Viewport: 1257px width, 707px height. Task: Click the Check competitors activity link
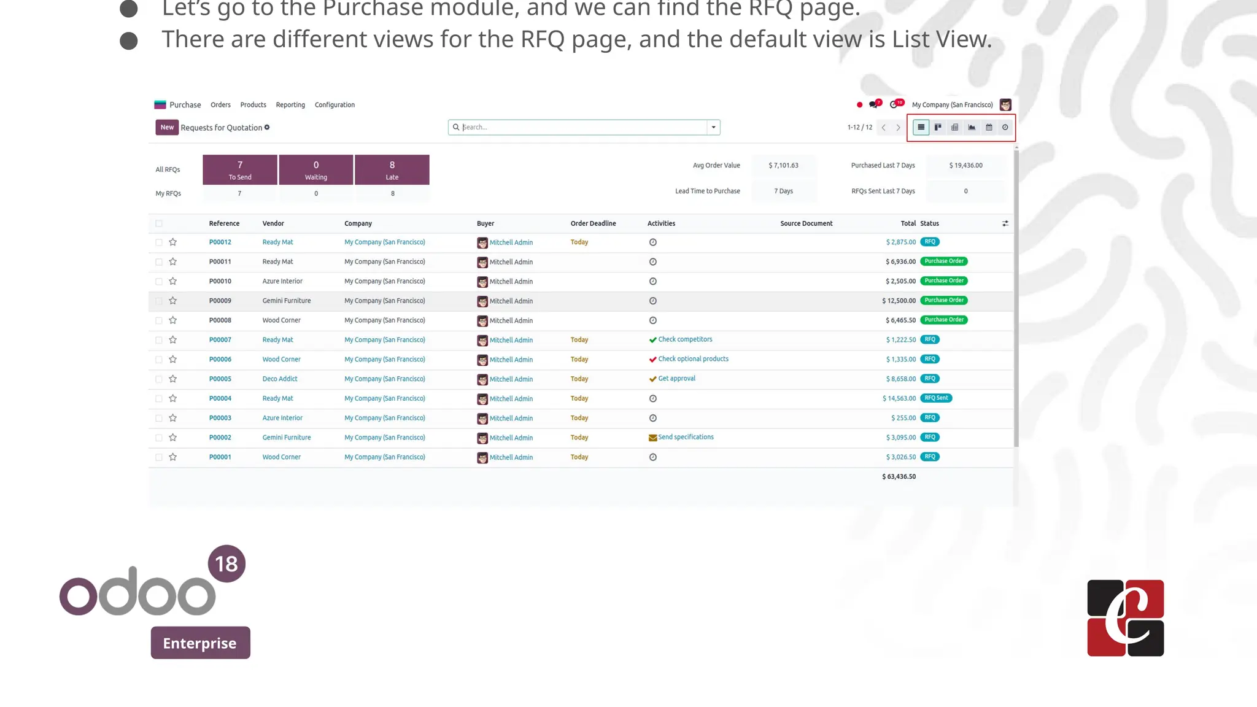(x=685, y=339)
